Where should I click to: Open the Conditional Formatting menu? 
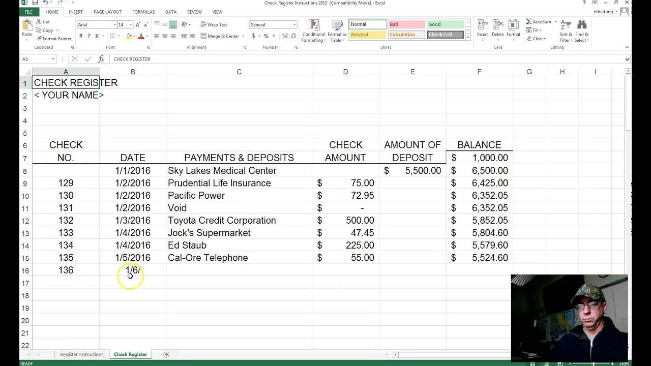coord(313,31)
